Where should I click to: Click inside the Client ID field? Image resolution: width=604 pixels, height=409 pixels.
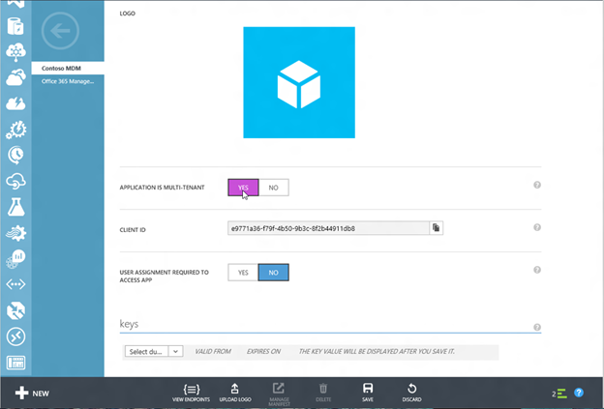[327, 228]
